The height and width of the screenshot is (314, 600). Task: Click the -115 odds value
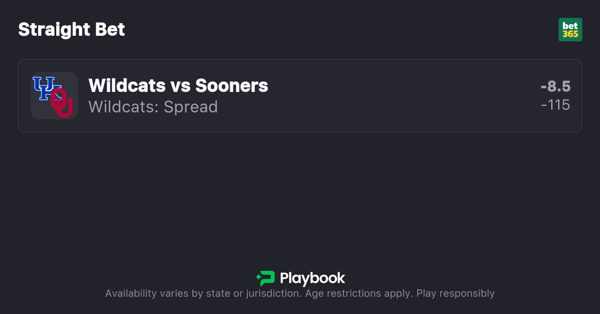(x=555, y=105)
